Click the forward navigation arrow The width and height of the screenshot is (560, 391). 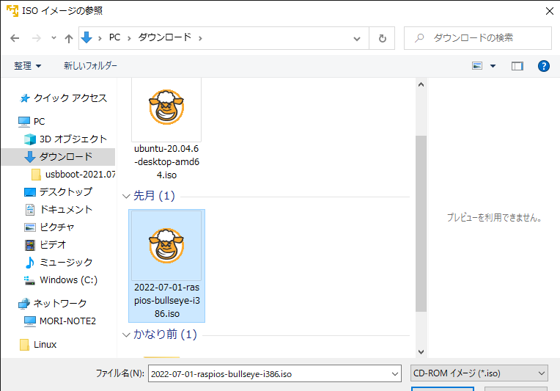pos(37,38)
